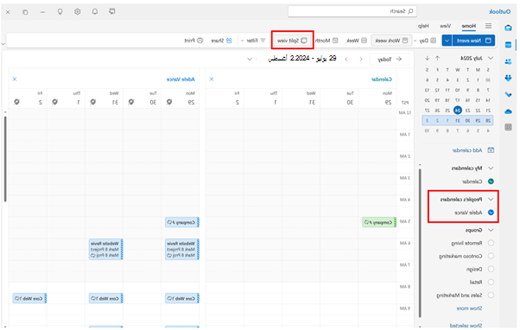Select the Sales and Marketing group calendar
The height and width of the screenshot is (330, 520).
tap(491, 295)
